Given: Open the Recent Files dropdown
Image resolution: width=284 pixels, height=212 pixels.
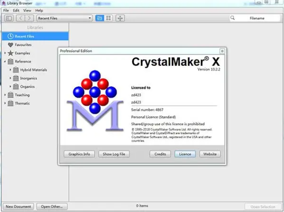Looking at the screenshot, I should pyautogui.click(x=65, y=18).
